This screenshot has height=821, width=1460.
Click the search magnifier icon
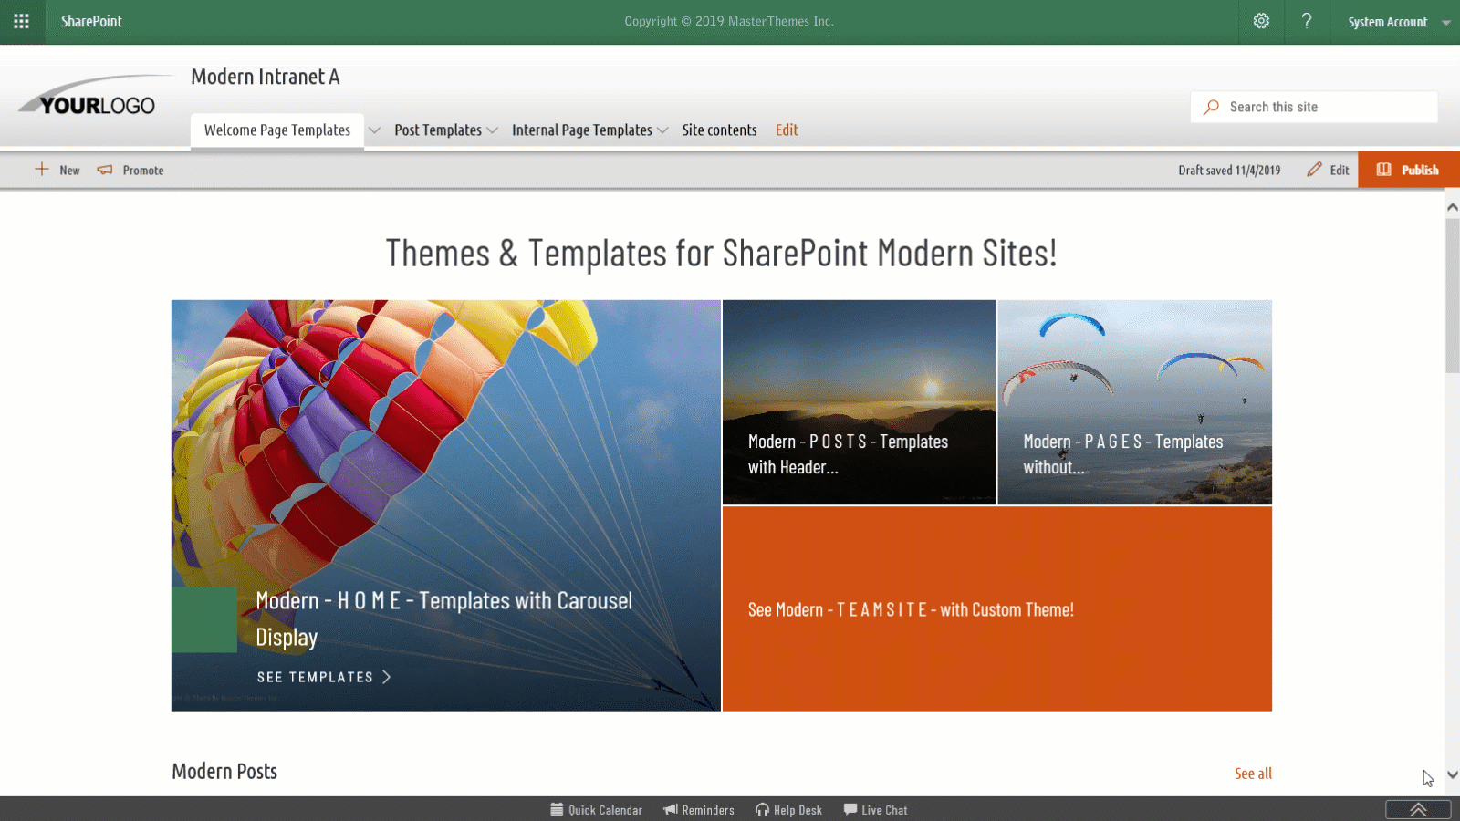click(x=1211, y=107)
